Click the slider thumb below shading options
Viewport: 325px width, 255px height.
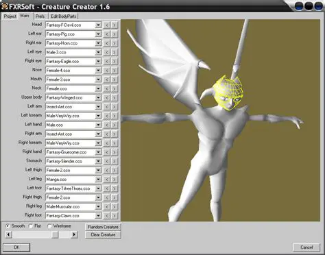[x=55, y=234]
